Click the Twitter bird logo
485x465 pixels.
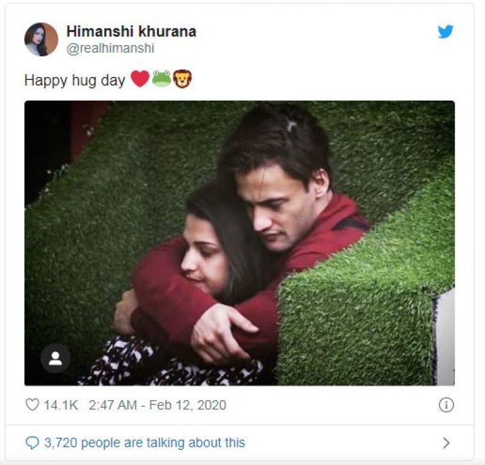[446, 32]
